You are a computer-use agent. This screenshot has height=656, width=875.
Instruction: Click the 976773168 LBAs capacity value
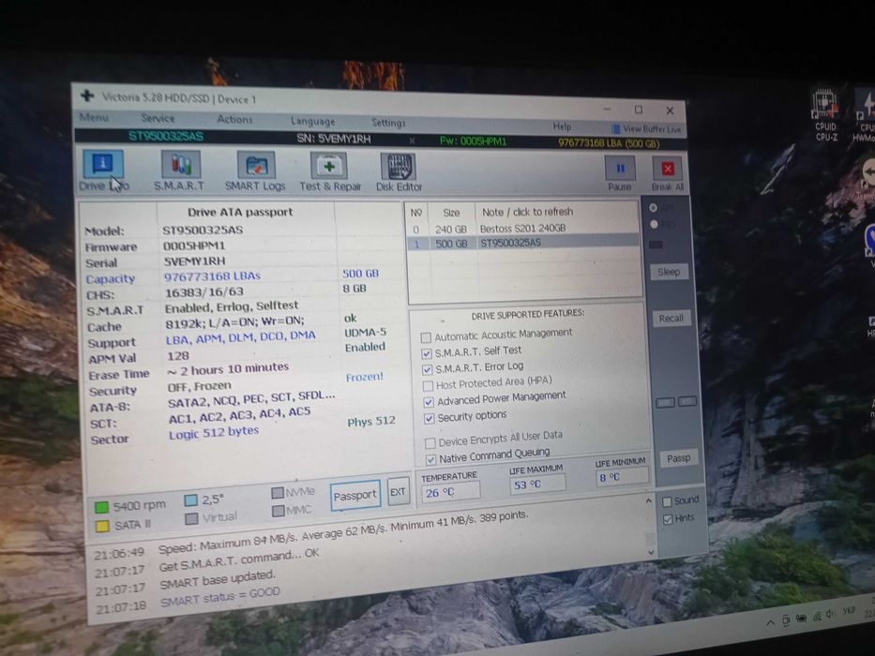[x=213, y=276]
